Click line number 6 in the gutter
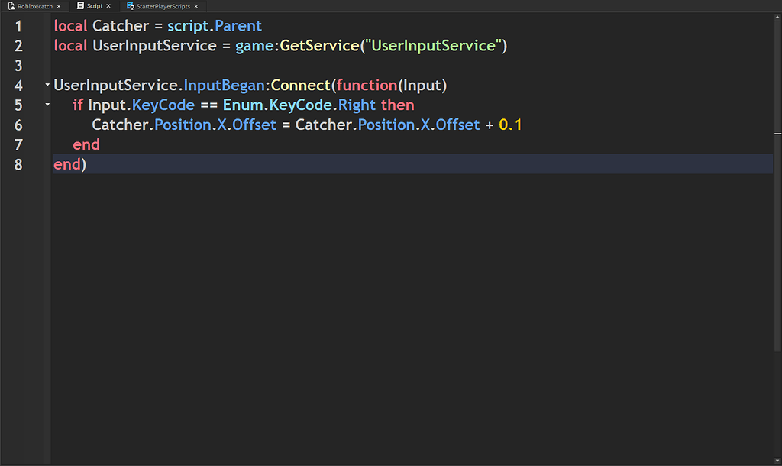This screenshot has width=782, height=466. 18,125
